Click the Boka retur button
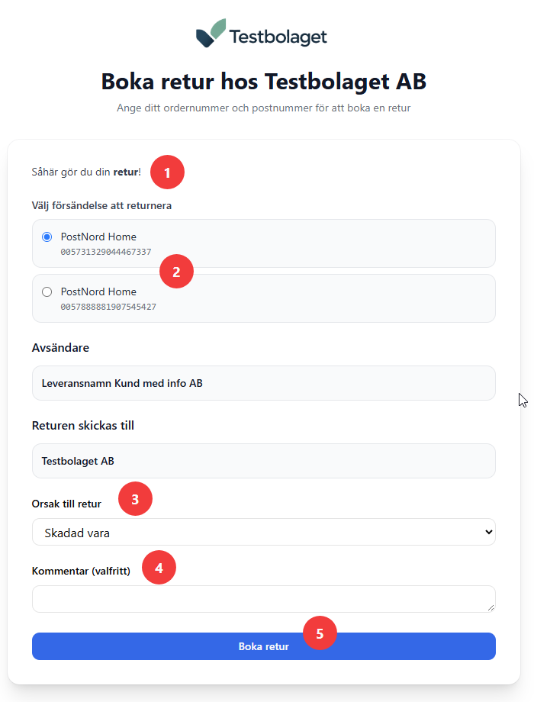534x702 pixels. [x=264, y=646]
